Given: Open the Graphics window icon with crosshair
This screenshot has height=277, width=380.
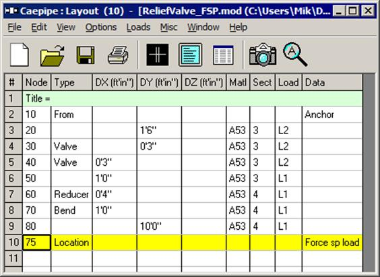Looking at the screenshot, I should coord(158,55).
